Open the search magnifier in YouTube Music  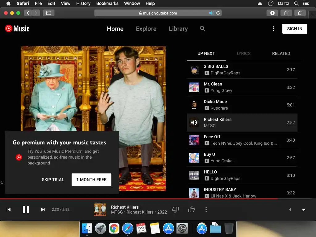tap(202, 29)
